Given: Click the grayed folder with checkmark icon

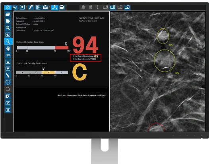Looking at the screenshot, I should [120, 7].
